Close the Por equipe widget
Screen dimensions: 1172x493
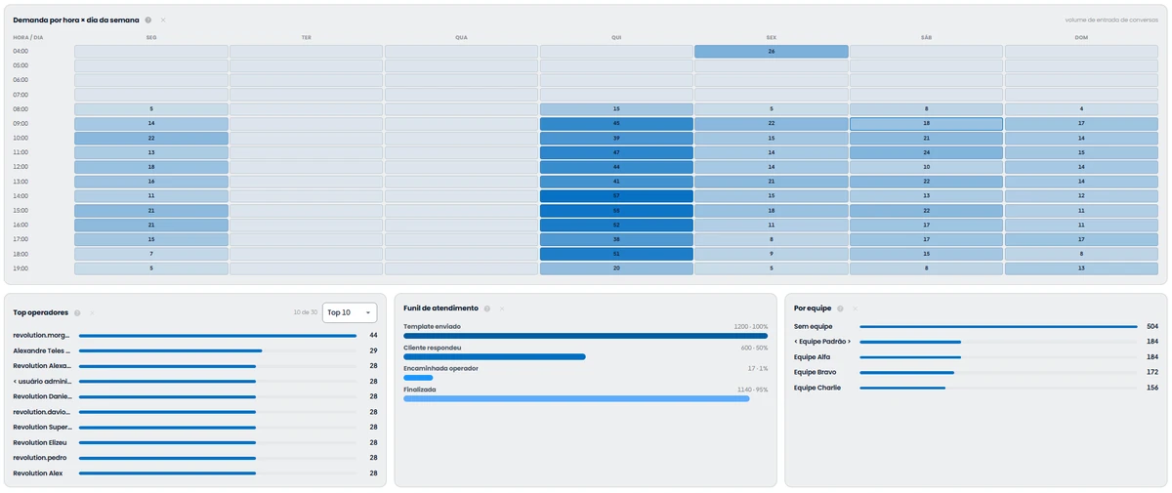(x=855, y=308)
